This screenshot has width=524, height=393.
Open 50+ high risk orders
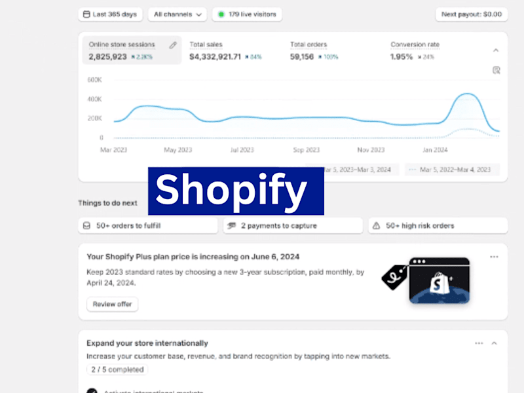click(x=438, y=225)
